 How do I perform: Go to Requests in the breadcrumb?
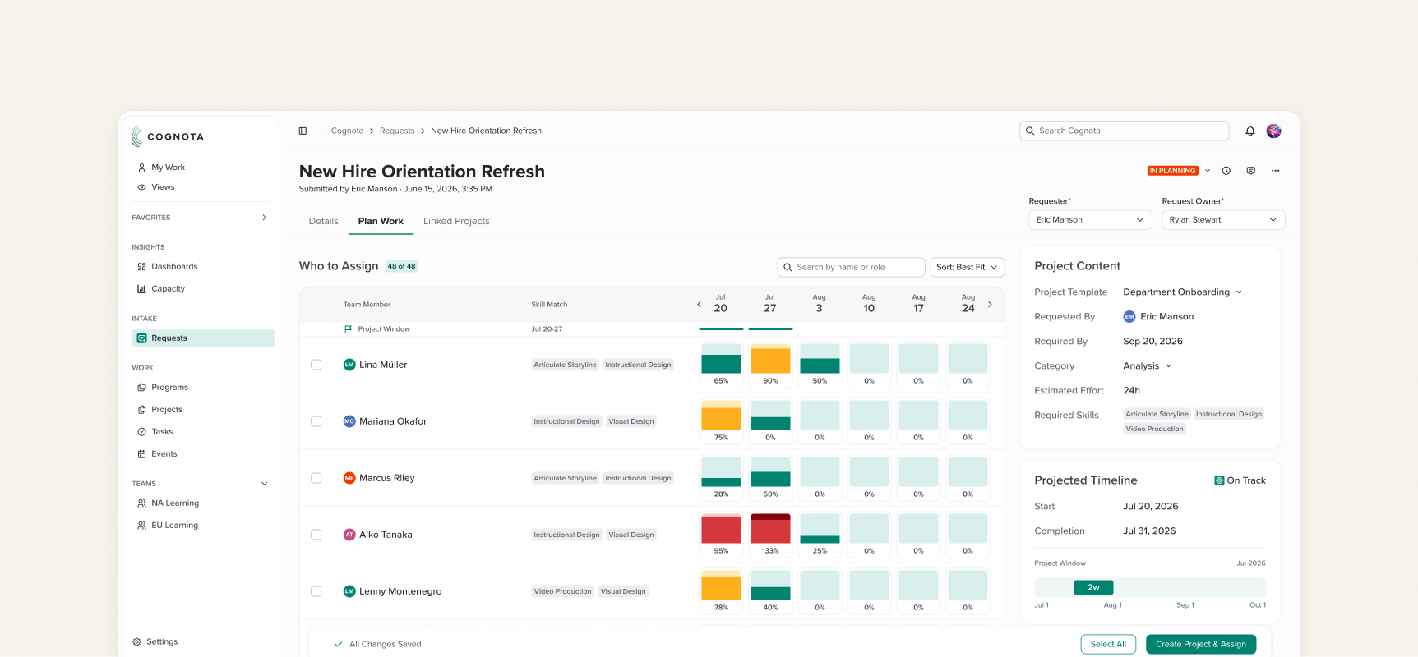tap(397, 131)
